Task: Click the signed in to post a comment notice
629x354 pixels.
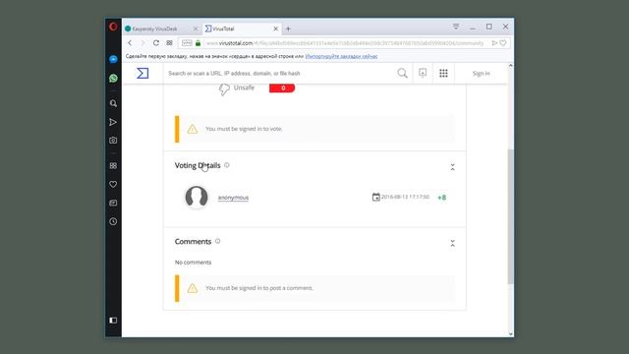Action: click(x=314, y=288)
